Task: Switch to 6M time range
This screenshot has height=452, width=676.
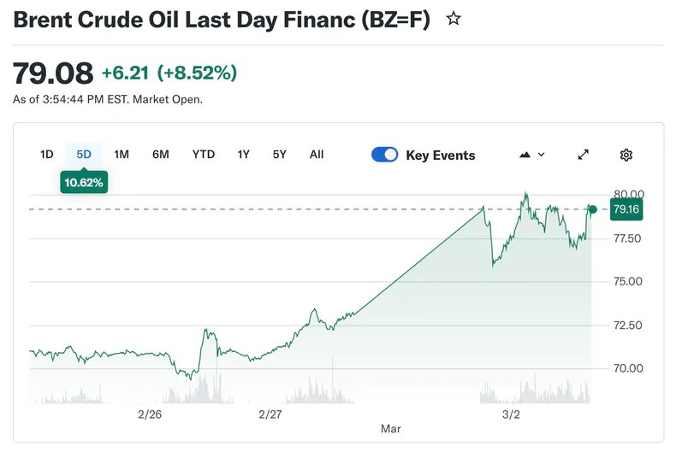Action: (x=161, y=155)
